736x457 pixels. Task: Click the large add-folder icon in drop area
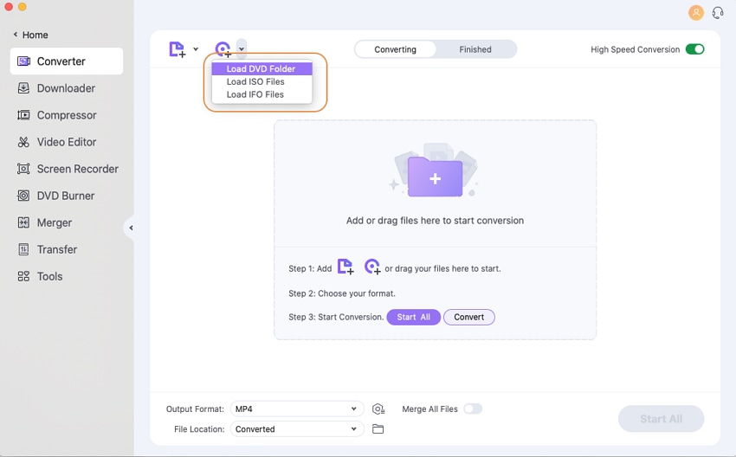[435, 177]
